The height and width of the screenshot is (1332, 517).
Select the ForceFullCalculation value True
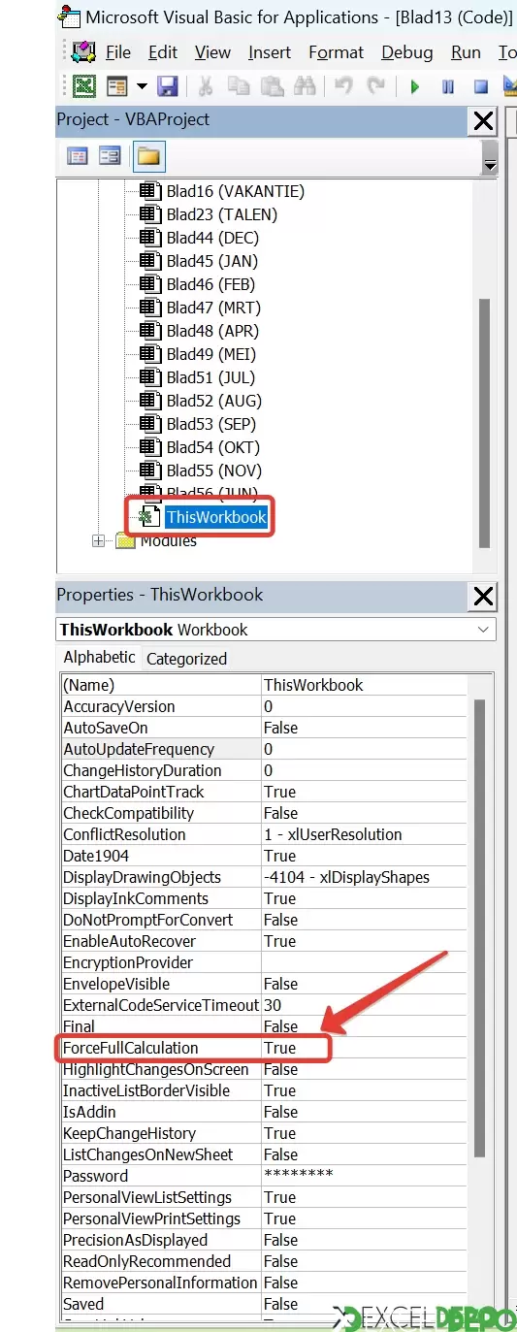[x=279, y=1048]
